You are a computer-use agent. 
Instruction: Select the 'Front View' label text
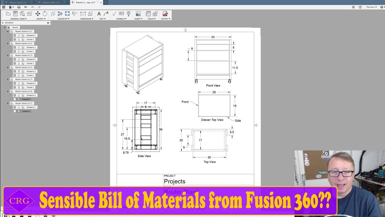[x=213, y=86]
